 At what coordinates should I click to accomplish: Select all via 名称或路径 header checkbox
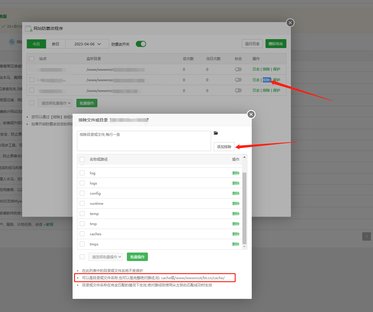(82, 159)
